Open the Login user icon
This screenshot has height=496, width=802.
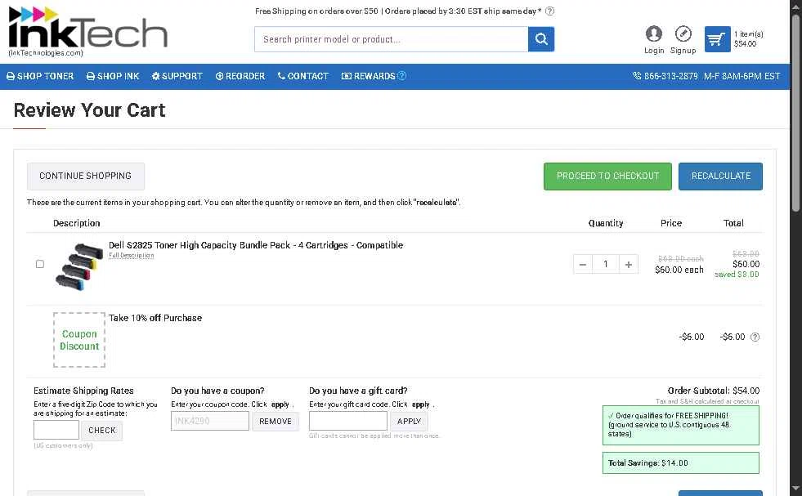[x=654, y=34]
